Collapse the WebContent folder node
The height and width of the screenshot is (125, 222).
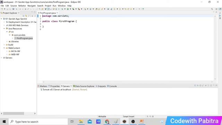click(4, 48)
